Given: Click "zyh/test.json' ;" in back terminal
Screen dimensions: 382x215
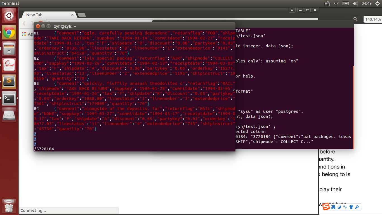Looking at the screenshot, I should coord(255,127).
